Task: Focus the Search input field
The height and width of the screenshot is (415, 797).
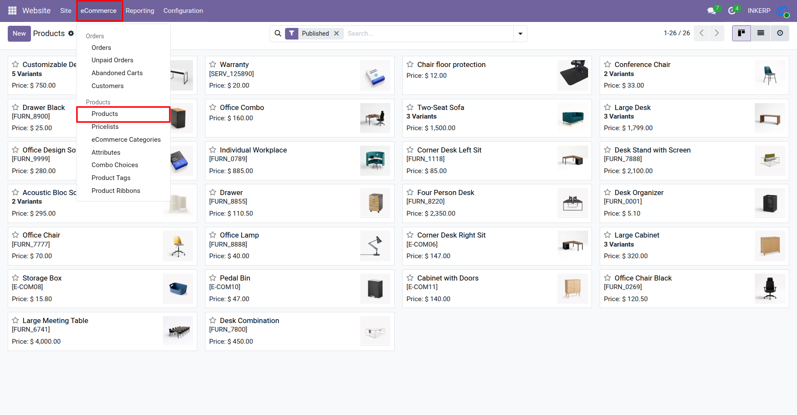Action: coord(428,34)
